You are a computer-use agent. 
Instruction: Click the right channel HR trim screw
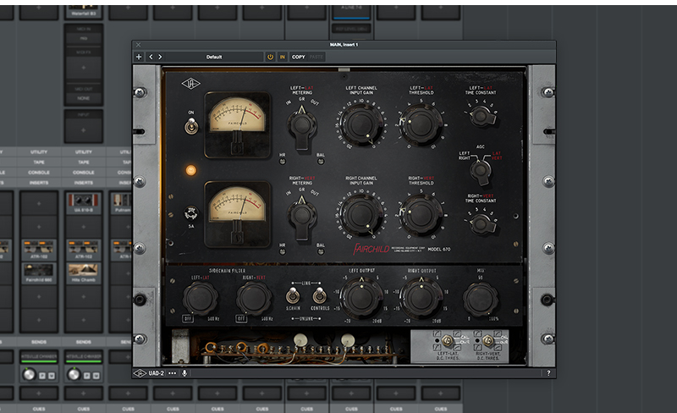click(x=283, y=252)
